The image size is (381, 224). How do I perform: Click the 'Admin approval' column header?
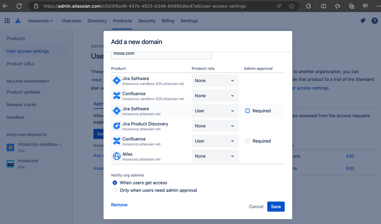click(x=258, y=68)
